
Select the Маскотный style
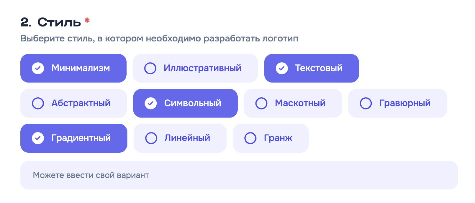[293, 103]
